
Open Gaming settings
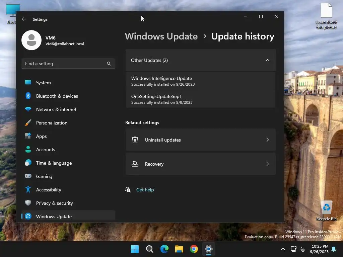[68, 176]
